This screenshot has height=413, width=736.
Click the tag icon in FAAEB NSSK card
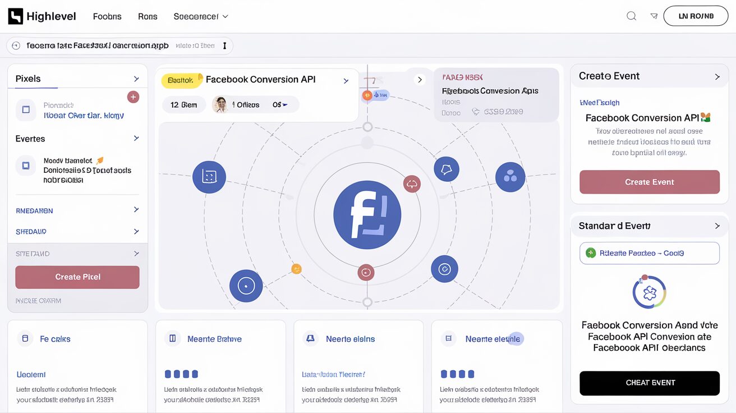[x=476, y=112]
